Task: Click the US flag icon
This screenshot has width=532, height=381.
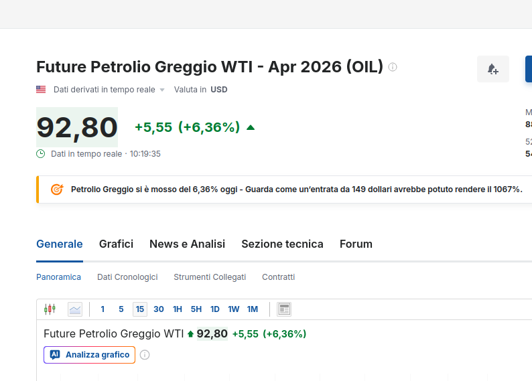Action: pyautogui.click(x=41, y=90)
